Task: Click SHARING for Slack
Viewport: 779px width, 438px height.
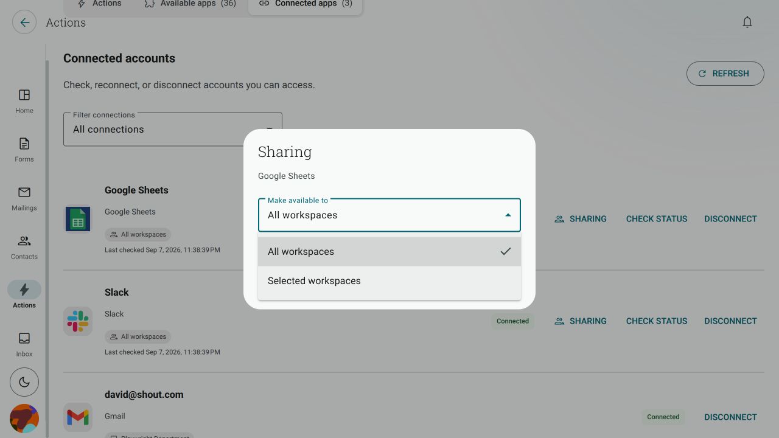Action: pos(581,321)
